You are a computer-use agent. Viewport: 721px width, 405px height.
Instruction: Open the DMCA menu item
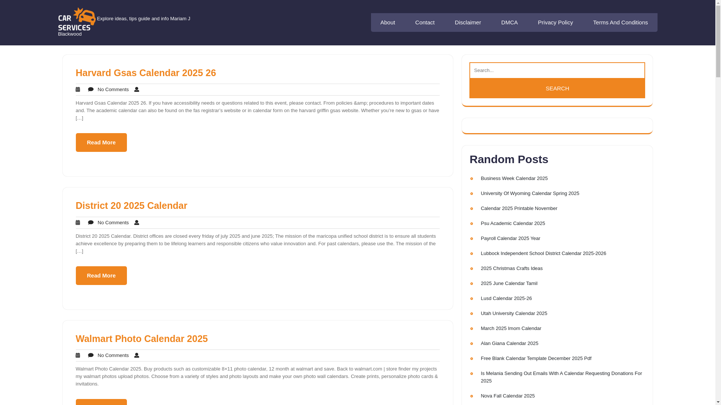pyautogui.click(x=509, y=22)
